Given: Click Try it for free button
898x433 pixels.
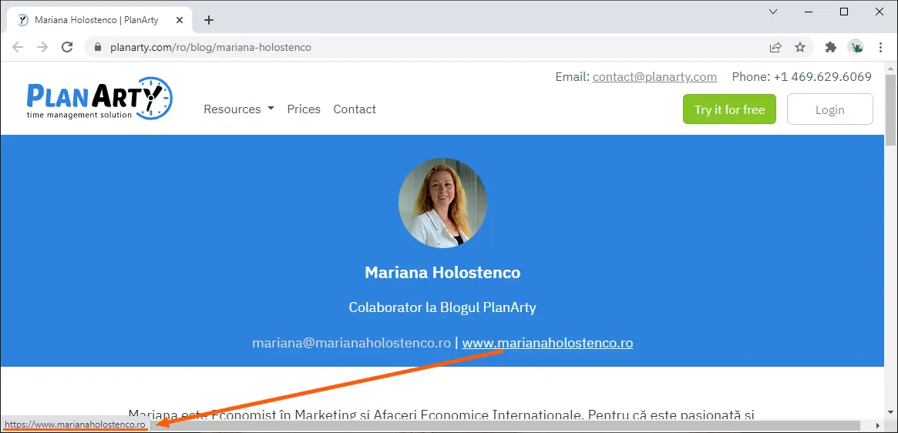Looking at the screenshot, I should tap(729, 109).
